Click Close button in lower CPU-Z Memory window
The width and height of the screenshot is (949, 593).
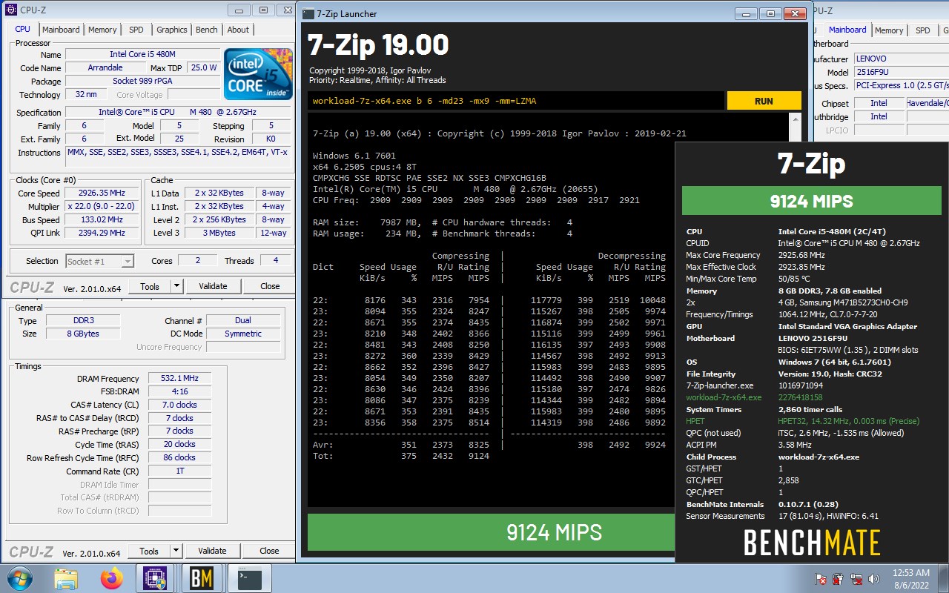[x=269, y=551]
